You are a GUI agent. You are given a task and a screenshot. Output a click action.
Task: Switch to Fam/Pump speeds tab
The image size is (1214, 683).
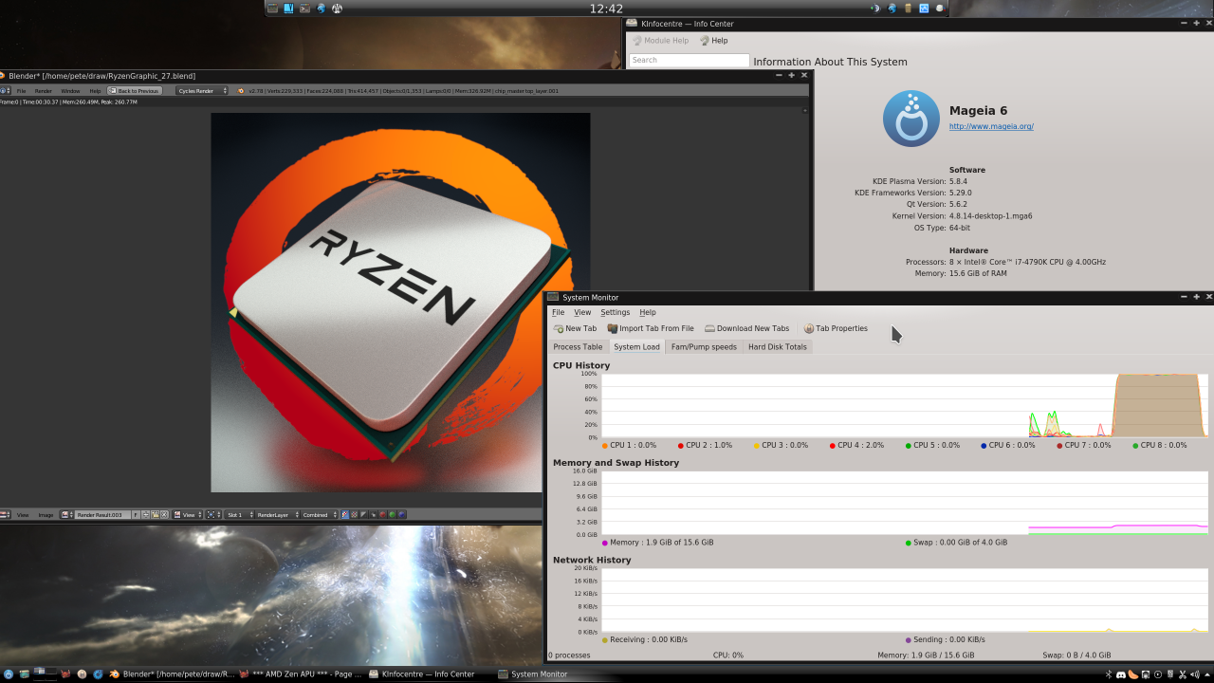coord(704,347)
